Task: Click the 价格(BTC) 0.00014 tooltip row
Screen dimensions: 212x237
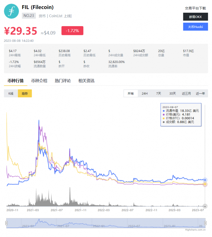Action: [178, 118]
